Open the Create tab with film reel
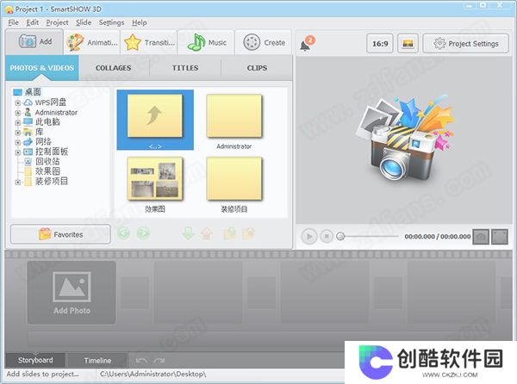 pos(264,42)
